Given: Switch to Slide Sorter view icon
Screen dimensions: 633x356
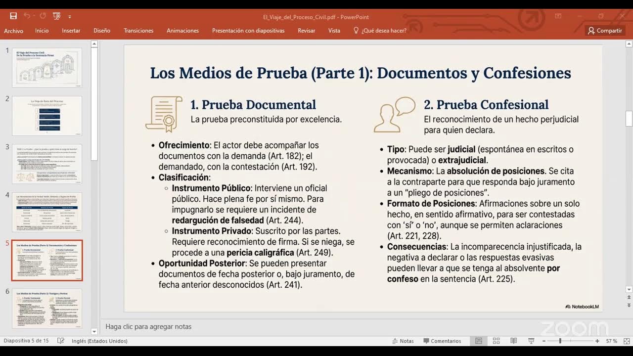Looking at the screenshot, I should pyautogui.click(x=496, y=341).
